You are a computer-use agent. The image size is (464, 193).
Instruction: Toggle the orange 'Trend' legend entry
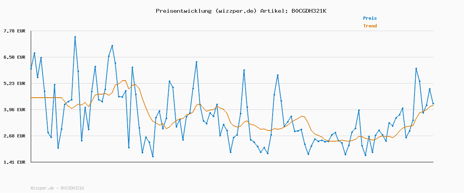[x=370, y=26]
